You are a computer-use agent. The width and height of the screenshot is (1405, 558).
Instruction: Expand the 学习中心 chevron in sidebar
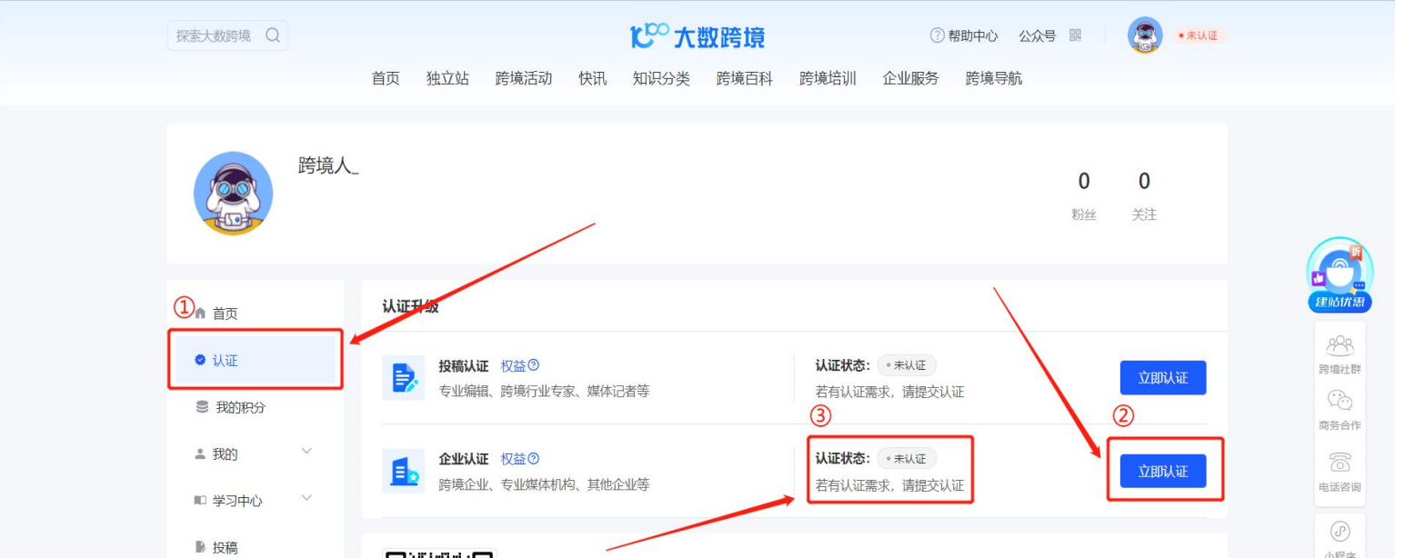[x=306, y=498]
